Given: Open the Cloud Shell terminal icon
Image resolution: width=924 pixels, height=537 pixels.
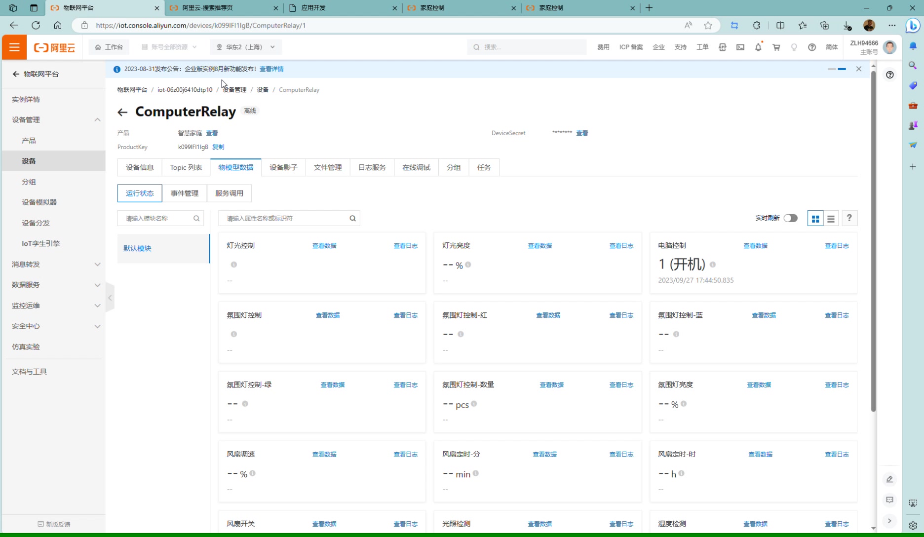Looking at the screenshot, I should 740,47.
